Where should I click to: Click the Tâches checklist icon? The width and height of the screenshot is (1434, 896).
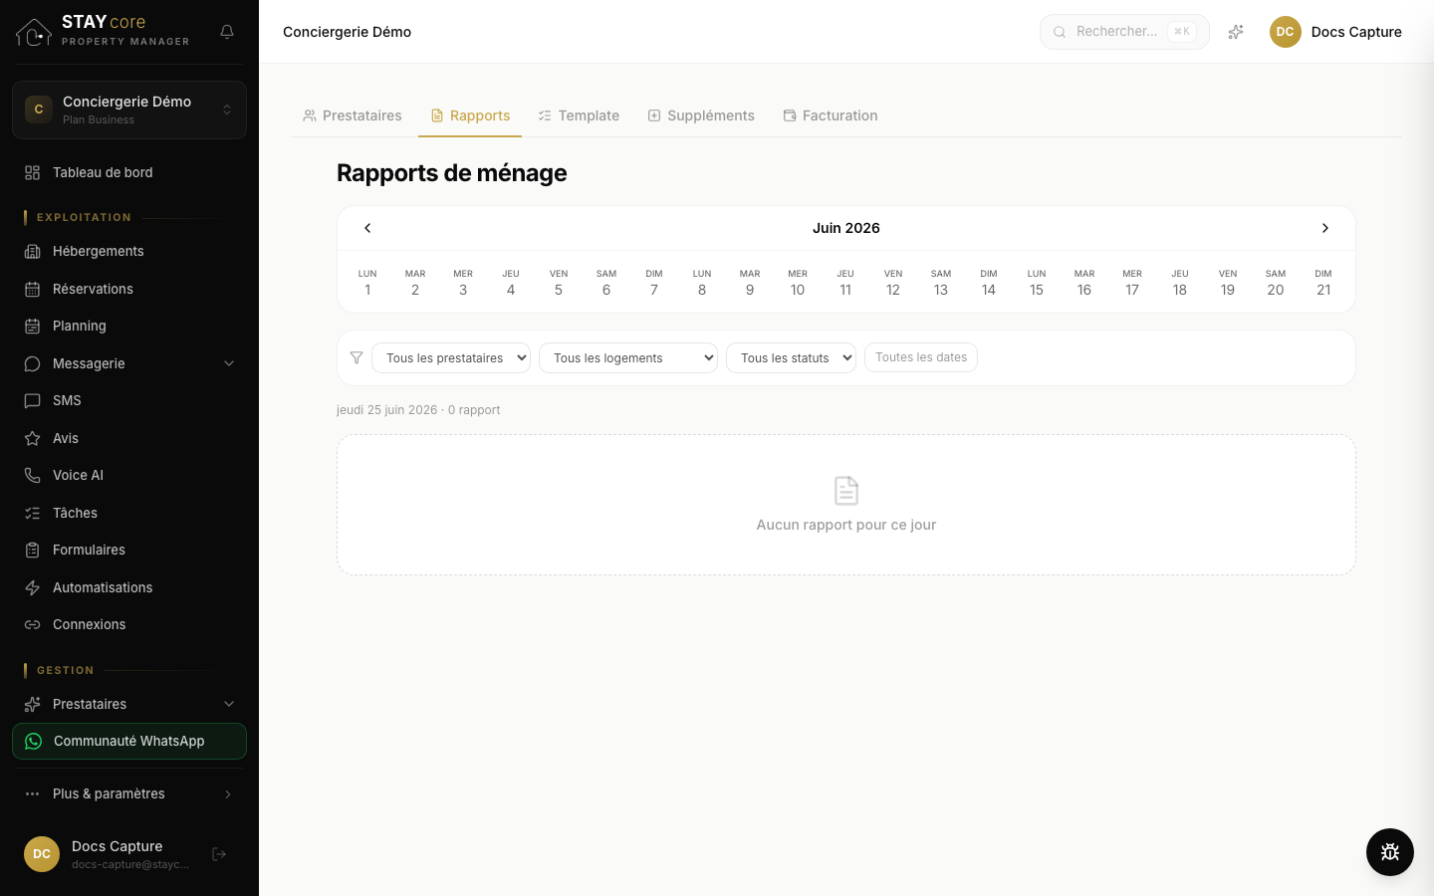(x=33, y=513)
